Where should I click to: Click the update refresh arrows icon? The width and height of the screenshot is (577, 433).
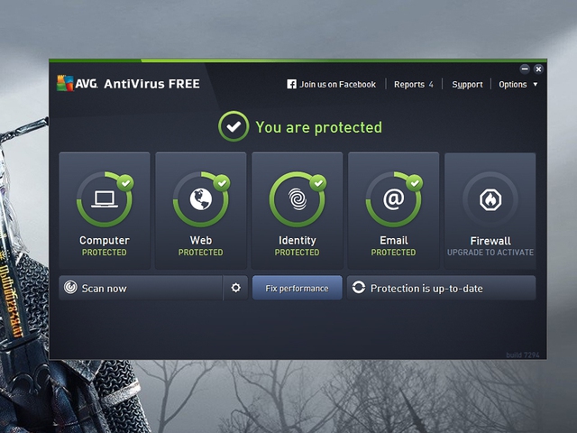[x=359, y=288]
